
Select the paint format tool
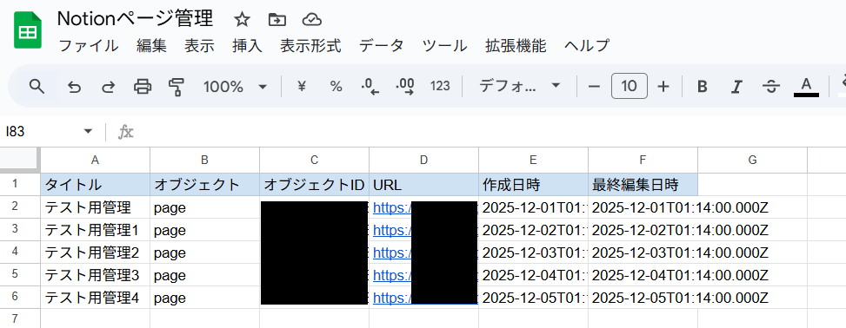[177, 86]
